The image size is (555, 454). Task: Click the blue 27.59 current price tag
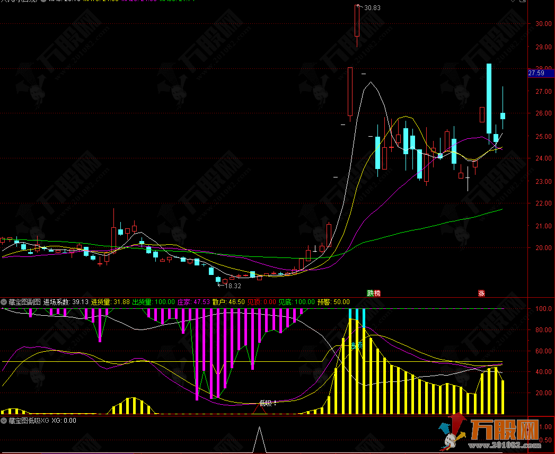(536, 73)
